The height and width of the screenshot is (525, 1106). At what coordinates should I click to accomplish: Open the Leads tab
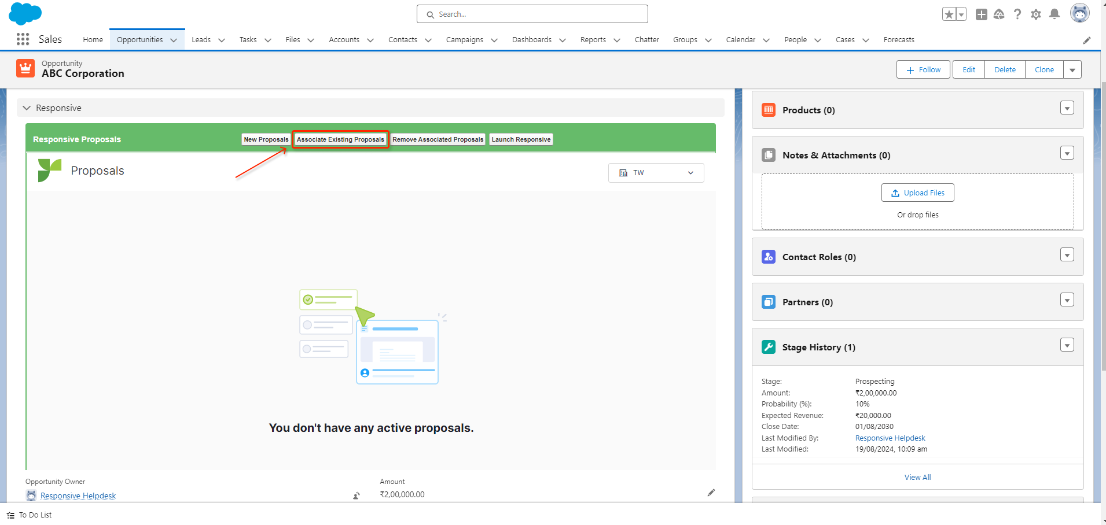point(201,40)
